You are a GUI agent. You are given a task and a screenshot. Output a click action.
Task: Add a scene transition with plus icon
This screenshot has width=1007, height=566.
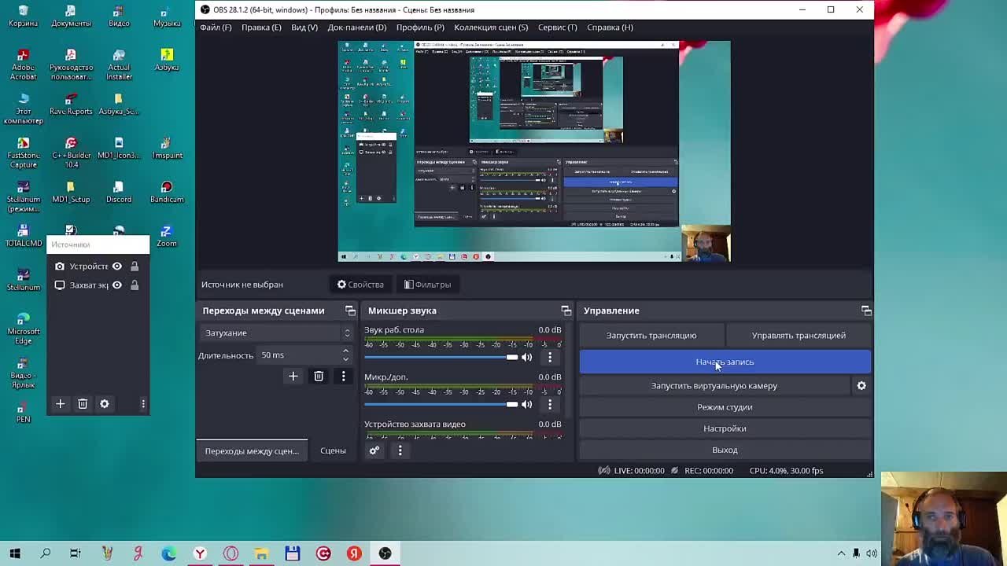tap(293, 377)
